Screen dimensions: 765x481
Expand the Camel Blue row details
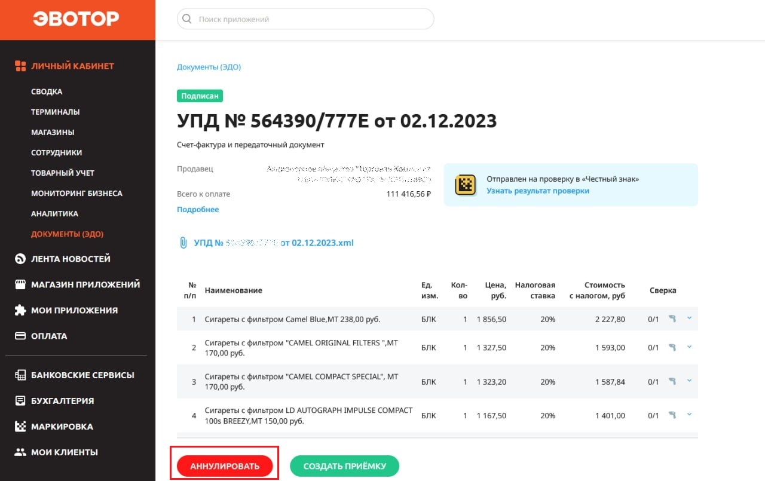pos(689,318)
